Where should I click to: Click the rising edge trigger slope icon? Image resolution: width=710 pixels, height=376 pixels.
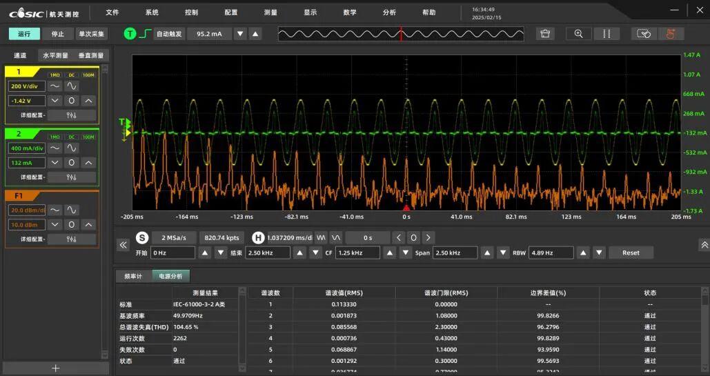[x=145, y=34]
